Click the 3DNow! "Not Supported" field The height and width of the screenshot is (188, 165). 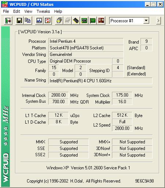pyautogui.click(x=132, y=148)
